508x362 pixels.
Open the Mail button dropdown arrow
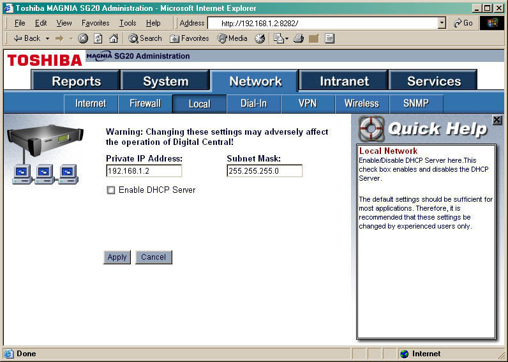click(x=287, y=38)
